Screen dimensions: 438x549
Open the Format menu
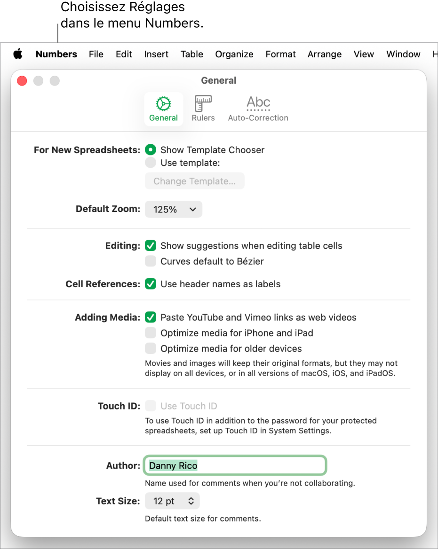280,54
